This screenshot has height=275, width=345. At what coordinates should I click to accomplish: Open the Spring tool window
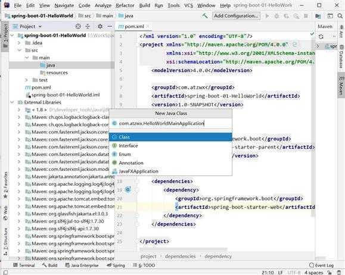(x=116, y=265)
